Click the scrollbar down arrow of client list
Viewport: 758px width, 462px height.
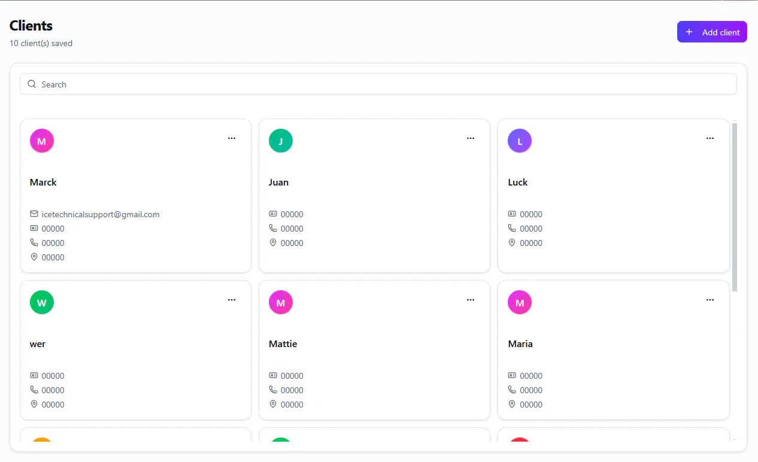735,439
